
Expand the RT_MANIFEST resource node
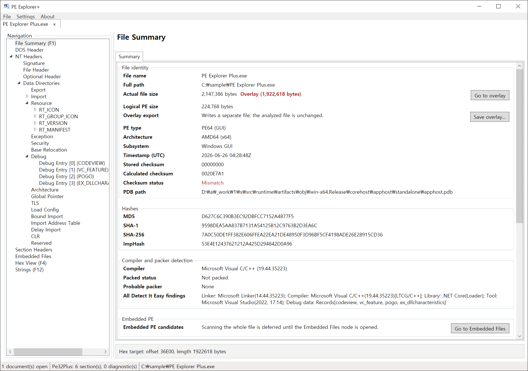point(35,130)
